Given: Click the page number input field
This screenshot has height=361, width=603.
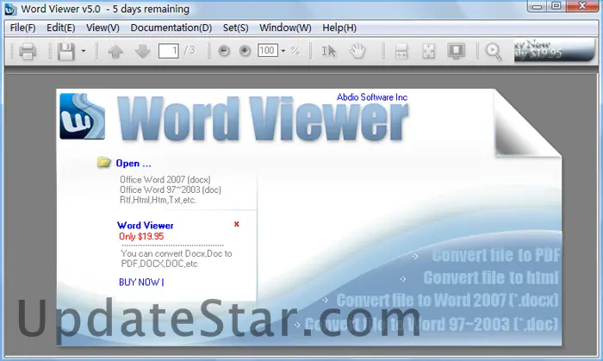Looking at the screenshot, I should (x=169, y=51).
